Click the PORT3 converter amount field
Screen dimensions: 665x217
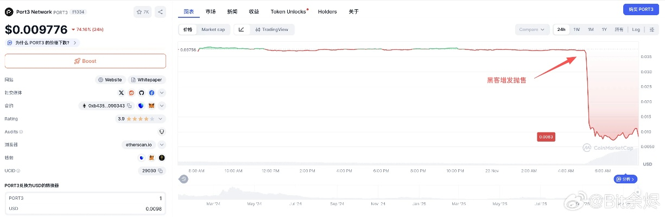coord(85,199)
